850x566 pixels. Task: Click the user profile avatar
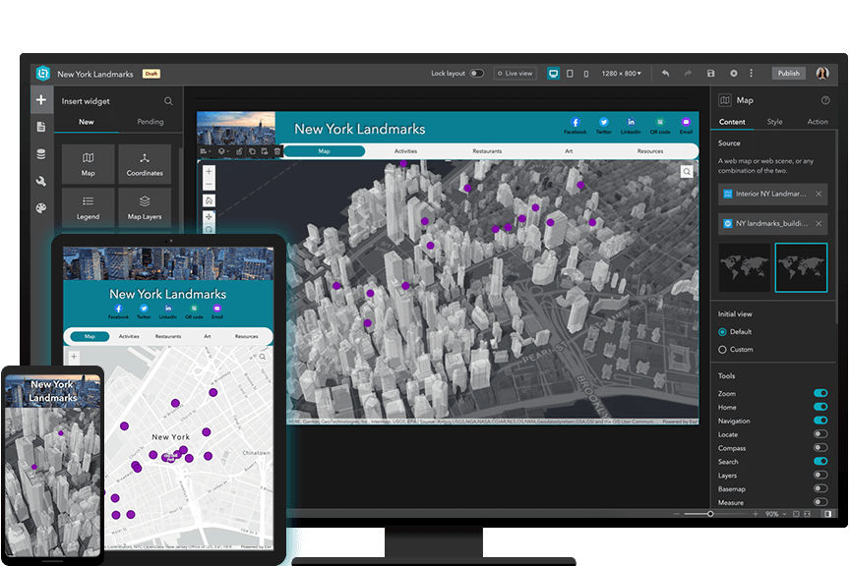coord(821,73)
